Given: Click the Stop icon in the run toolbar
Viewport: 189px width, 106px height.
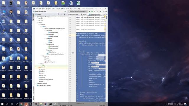Looking at the screenshot, I should click(x=97, y=11).
